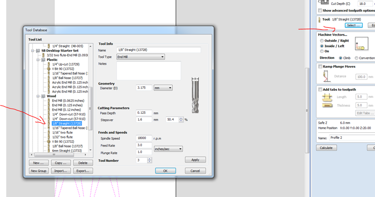Image resolution: width=375 pixels, height=197 pixels.
Task: Select 1/32" two flute tool
Action: 62,137
